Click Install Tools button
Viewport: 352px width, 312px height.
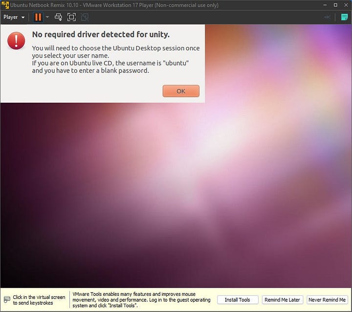238,300
